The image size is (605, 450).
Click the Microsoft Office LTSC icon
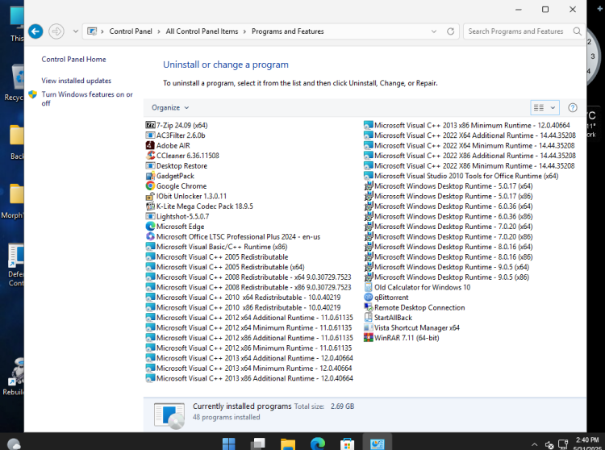coord(150,236)
